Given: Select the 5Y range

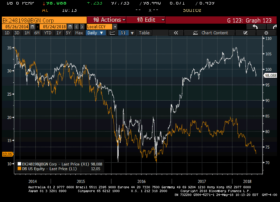Looking at the screenshot, I should point(68,33).
